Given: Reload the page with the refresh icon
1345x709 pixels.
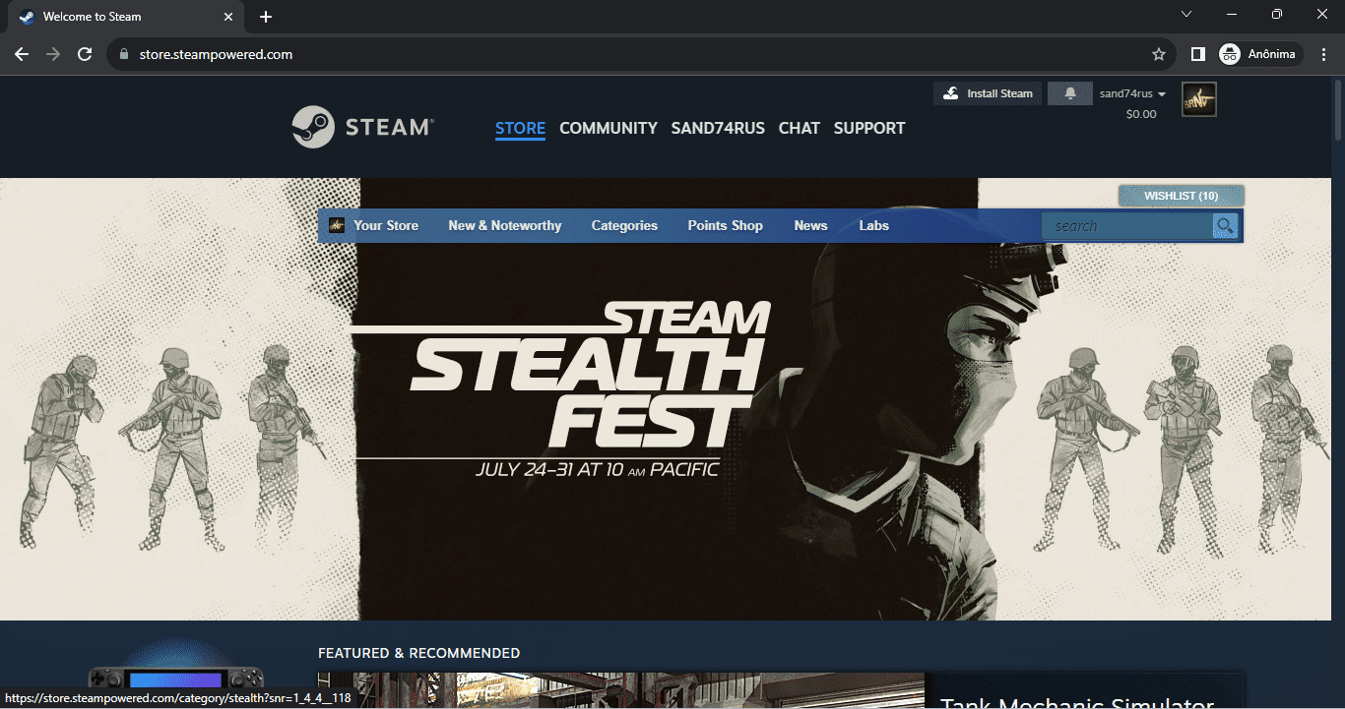Looking at the screenshot, I should (85, 54).
